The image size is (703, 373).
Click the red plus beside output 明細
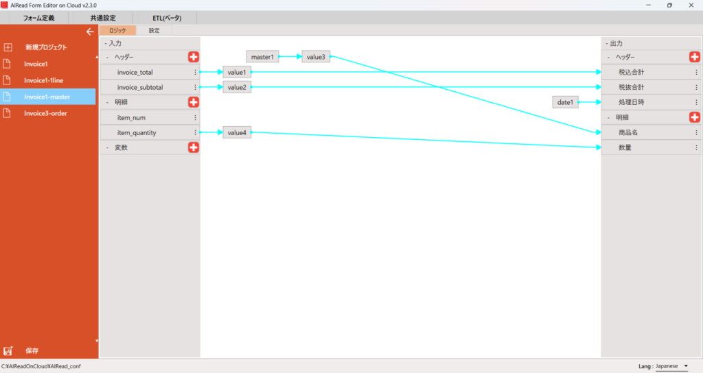pyautogui.click(x=694, y=117)
